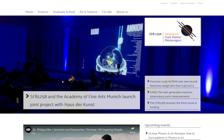
Task: Click chevron beside JUNO news item
Action: (x=148, y=92)
